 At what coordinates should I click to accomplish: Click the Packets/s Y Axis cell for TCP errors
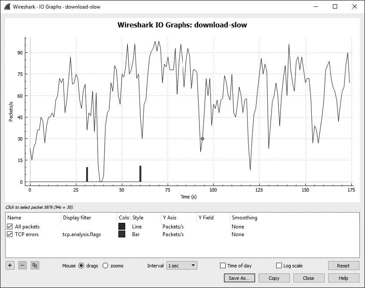(x=173, y=234)
